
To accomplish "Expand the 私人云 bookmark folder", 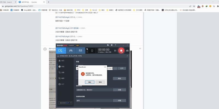I will [x=93, y=10].
